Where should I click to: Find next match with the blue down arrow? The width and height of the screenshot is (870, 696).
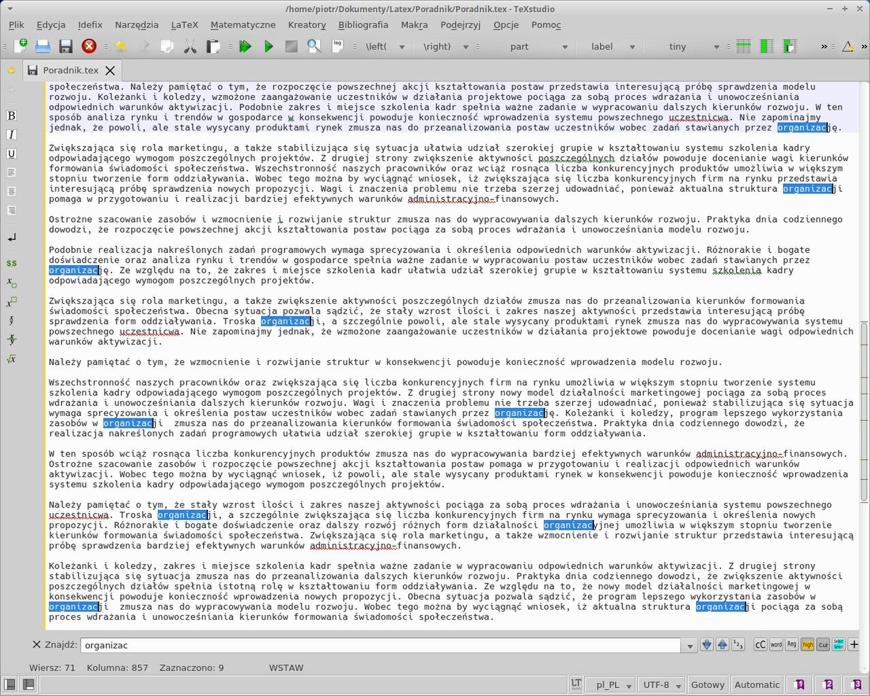(x=707, y=644)
